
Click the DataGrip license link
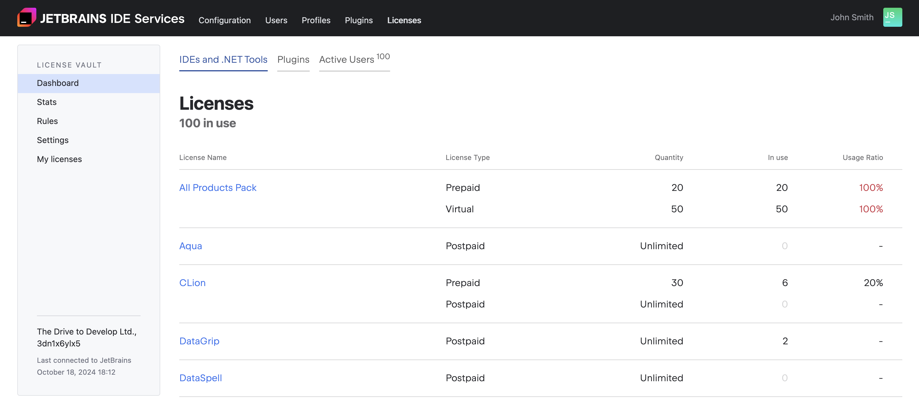(x=200, y=341)
